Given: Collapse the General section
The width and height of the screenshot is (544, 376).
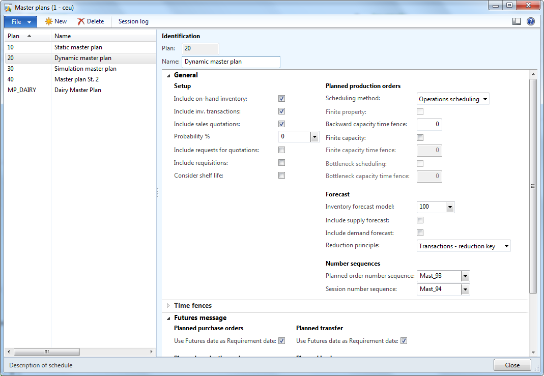Looking at the screenshot, I should tap(168, 75).
